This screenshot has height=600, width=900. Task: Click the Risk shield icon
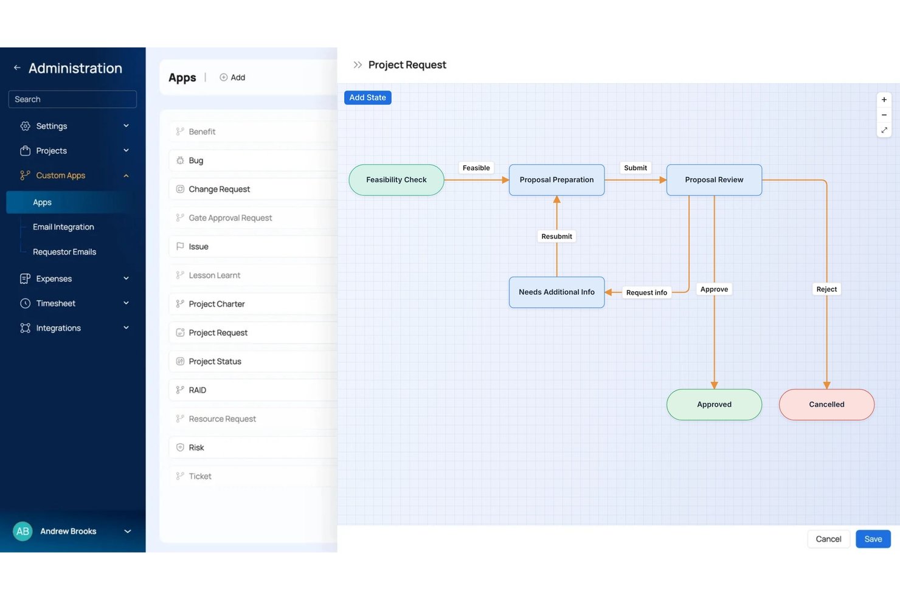click(x=180, y=447)
